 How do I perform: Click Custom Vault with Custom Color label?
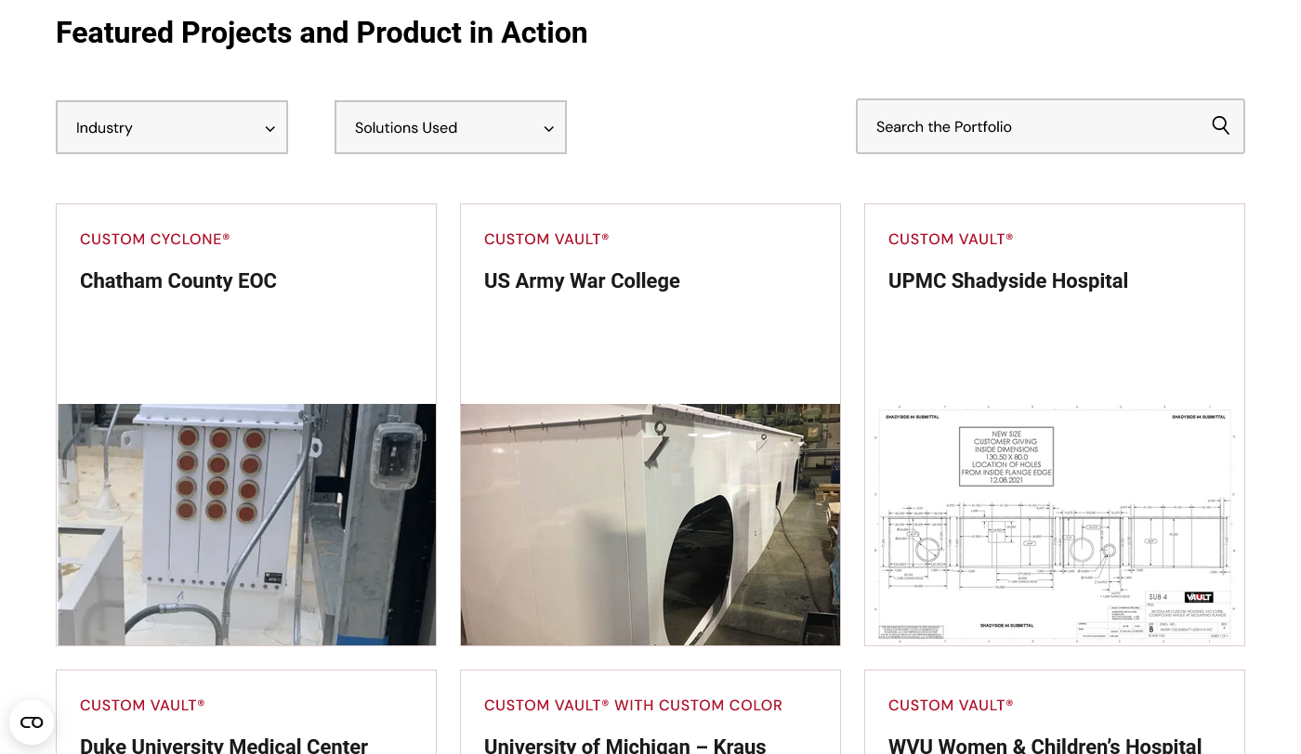tap(633, 706)
